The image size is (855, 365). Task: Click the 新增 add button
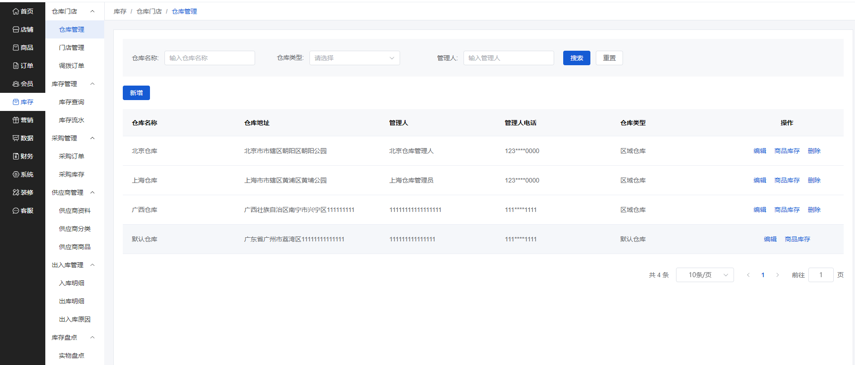coord(136,93)
